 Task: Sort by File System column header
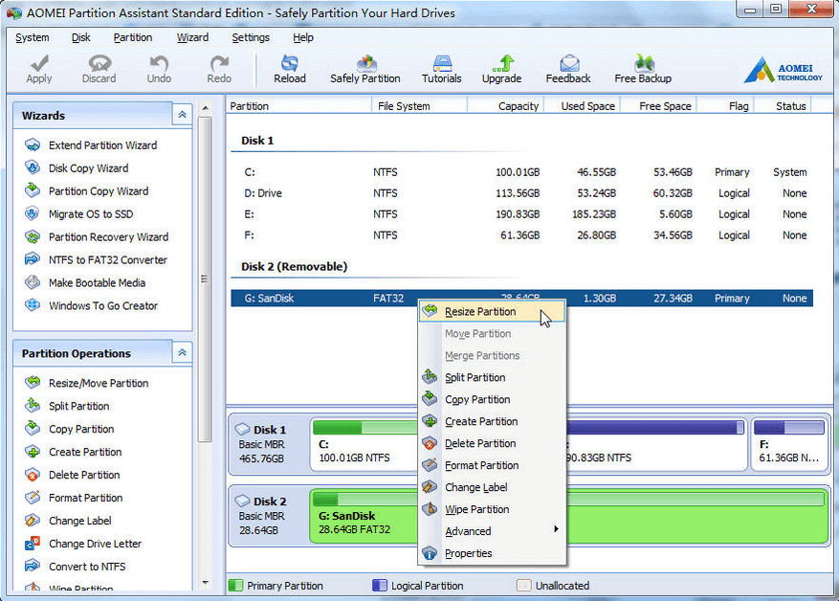419,106
